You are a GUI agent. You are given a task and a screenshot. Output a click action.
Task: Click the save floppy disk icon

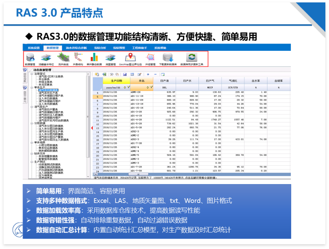click(125, 75)
